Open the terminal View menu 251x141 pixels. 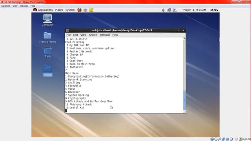tap(83, 35)
